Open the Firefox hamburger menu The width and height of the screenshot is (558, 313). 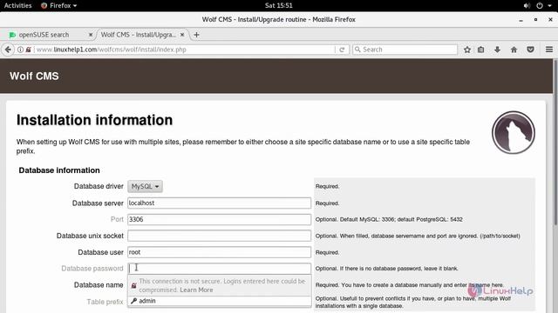coord(549,50)
